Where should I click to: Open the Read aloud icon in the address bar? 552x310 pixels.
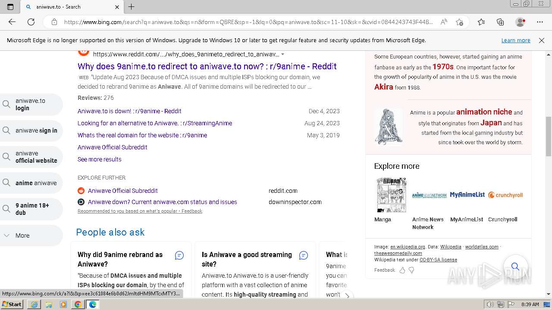click(x=444, y=22)
